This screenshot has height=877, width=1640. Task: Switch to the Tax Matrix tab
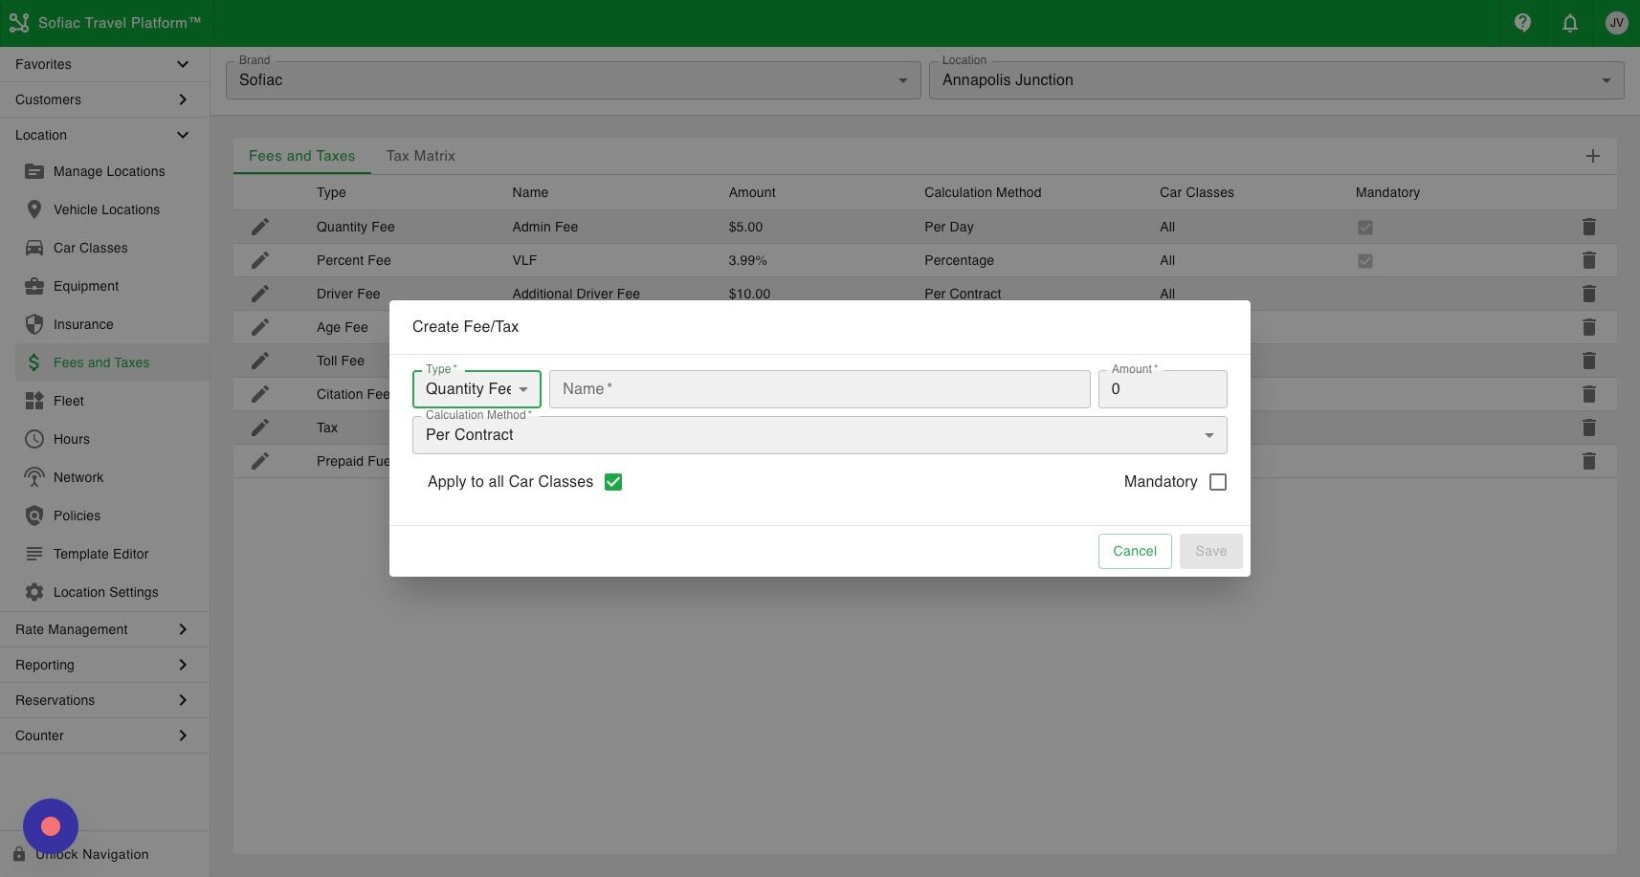(420, 156)
